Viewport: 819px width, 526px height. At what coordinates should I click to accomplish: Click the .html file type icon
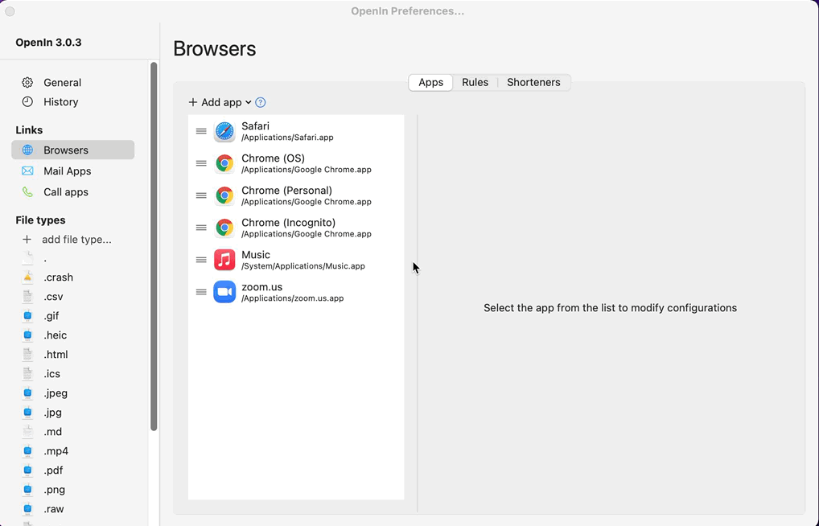(27, 355)
